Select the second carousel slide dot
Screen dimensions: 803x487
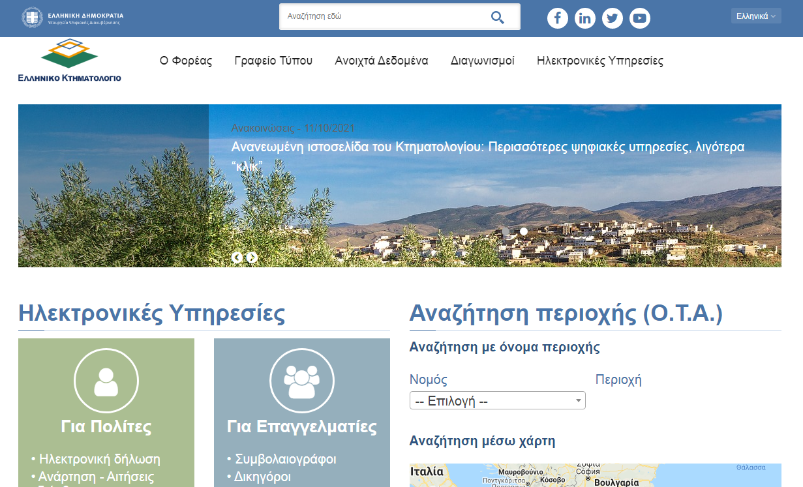pyautogui.click(x=524, y=231)
